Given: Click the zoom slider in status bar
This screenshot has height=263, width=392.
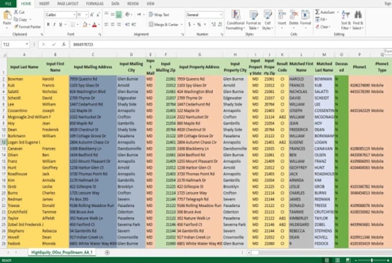Looking at the screenshot, I should (x=372, y=260).
